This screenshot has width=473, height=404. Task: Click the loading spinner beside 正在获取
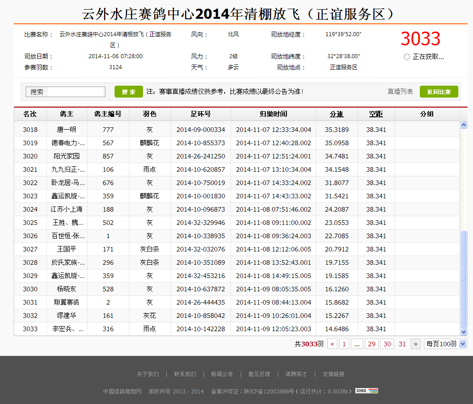pos(407,57)
